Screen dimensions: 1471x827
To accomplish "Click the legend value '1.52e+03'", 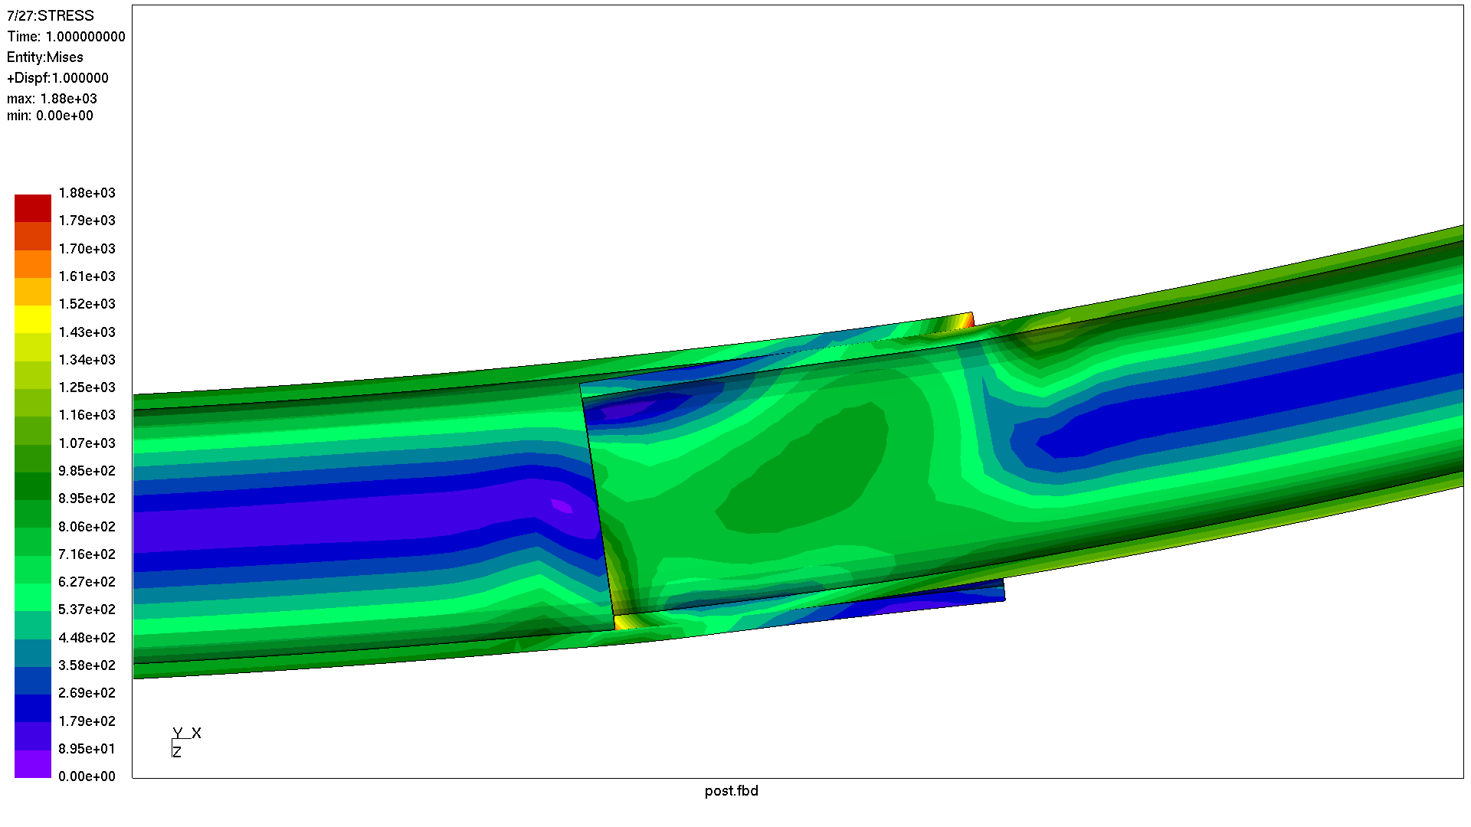I will (87, 304).
